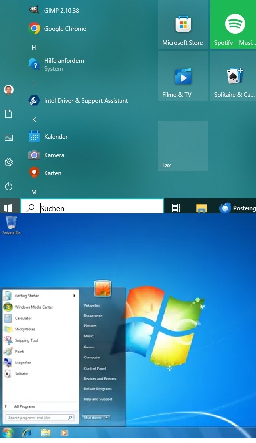Open Task View on the Windows 10 taskbar
The height and width of the screenshot is (443, 256).
coord(176,208)
